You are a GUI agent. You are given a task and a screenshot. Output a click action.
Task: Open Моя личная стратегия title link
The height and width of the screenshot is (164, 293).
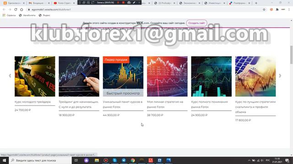tap(165, 104)
